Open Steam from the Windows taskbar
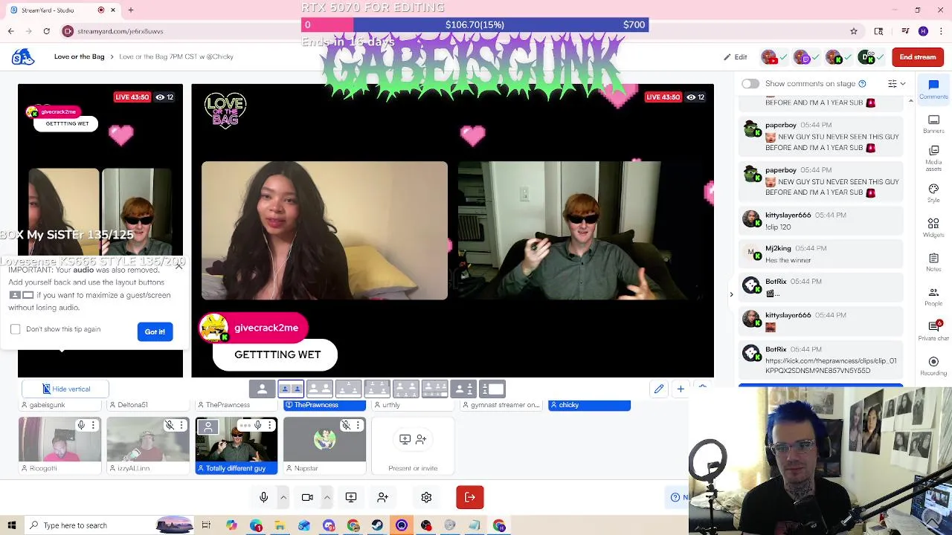The width and height of the screenshot is (952, 535). click(377, 525)
